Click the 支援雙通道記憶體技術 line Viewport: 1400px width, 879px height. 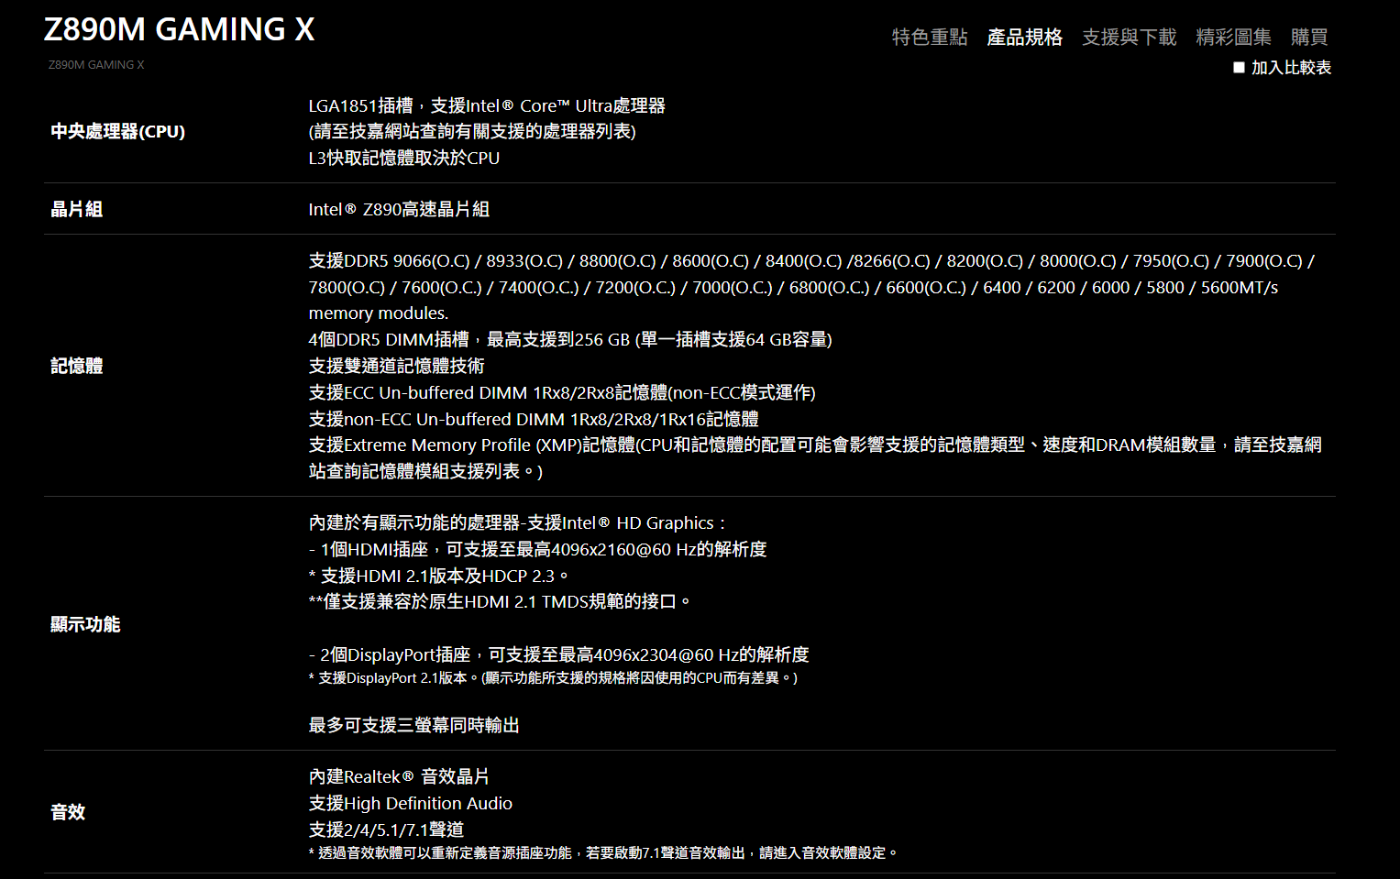point(396,366)
